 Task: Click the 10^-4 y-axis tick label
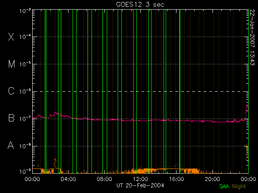click(25, 37)
